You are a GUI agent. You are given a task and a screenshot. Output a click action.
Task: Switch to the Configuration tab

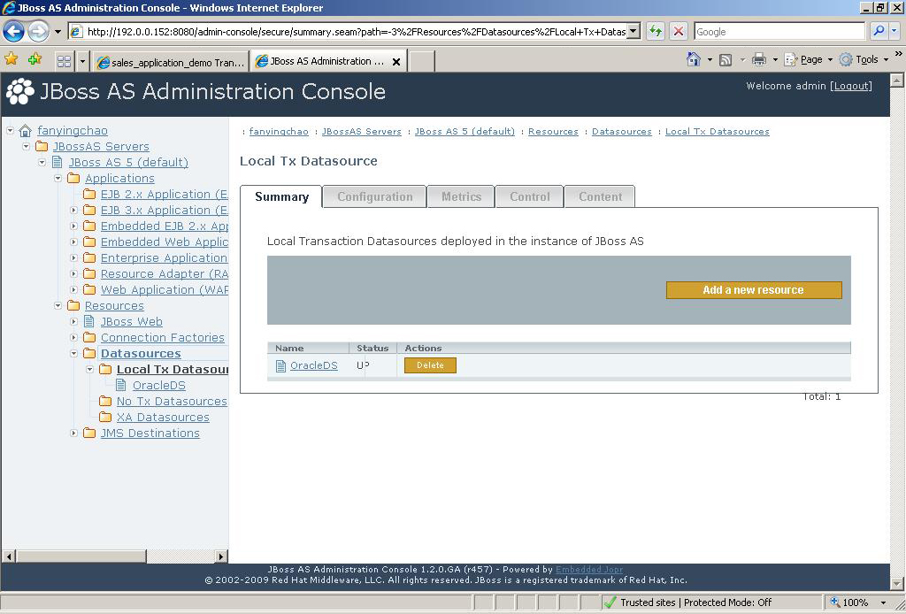[x=374, y=196]
